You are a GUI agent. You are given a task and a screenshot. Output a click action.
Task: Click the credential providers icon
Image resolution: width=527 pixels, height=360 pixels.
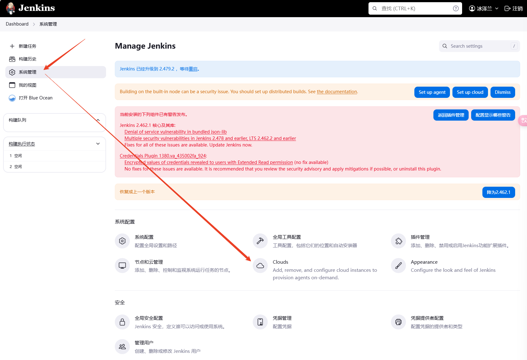coord(398,322)
